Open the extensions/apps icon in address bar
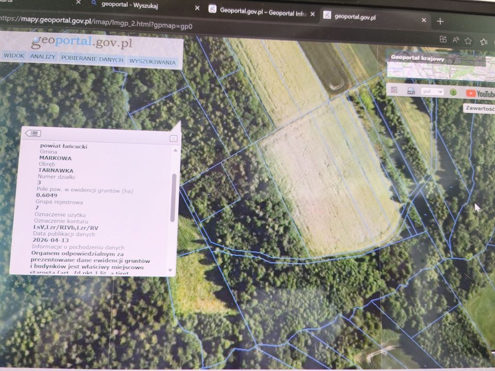The width and height of the screenshot is (495, 371). click(x=443, y=39)
